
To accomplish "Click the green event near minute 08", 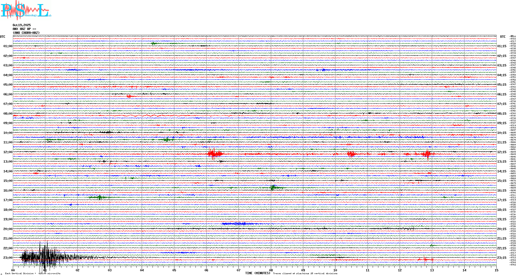I will tap(273, 188).
